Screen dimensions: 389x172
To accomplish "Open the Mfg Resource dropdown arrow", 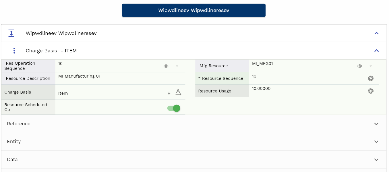I will [371, 66].
